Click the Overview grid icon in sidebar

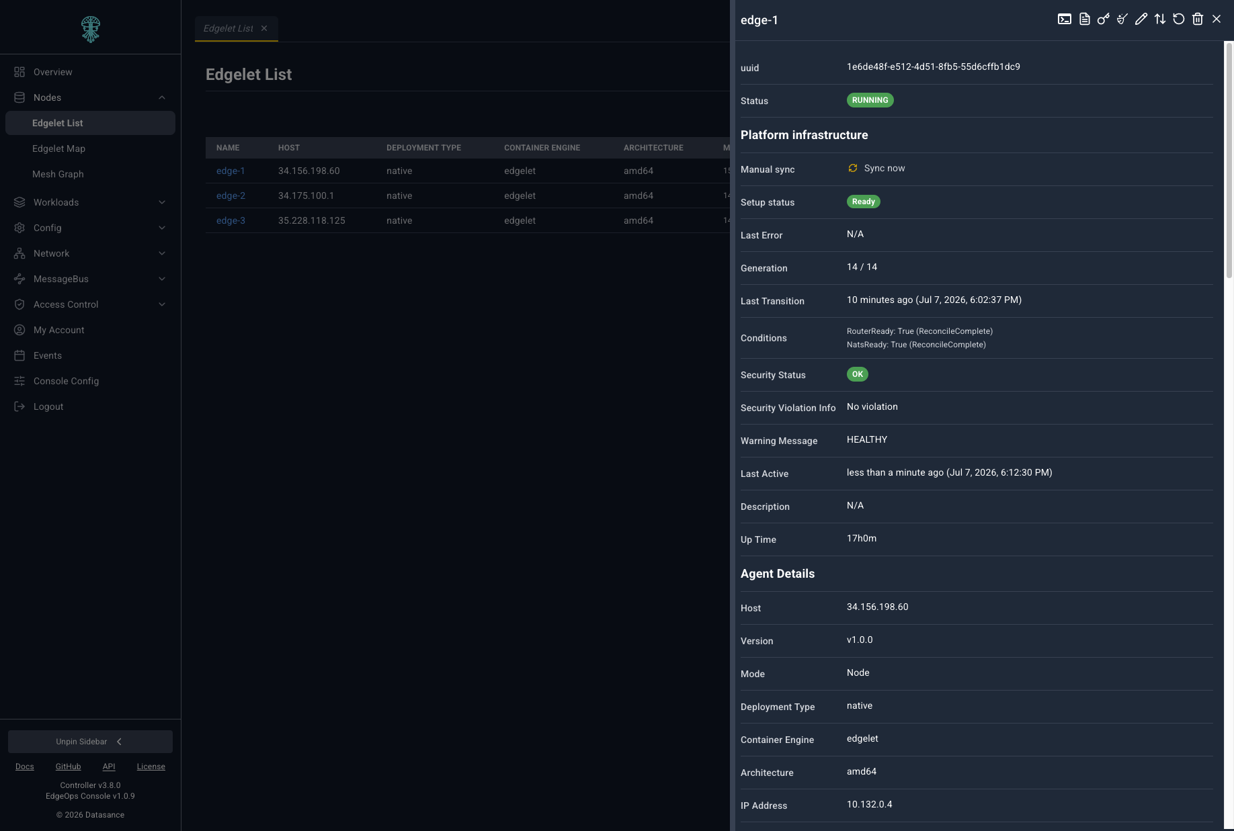point(19,72)
